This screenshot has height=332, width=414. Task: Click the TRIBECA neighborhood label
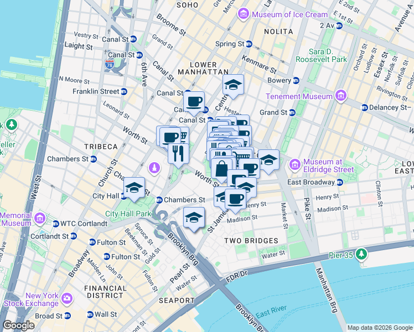(101, 147)
